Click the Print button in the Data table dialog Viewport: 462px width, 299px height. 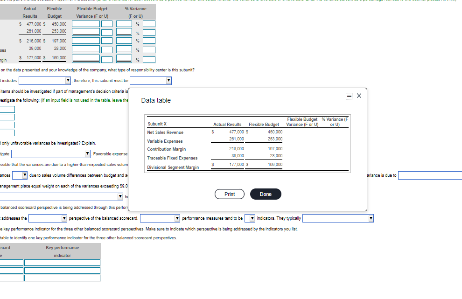click(x=230, y=194)
